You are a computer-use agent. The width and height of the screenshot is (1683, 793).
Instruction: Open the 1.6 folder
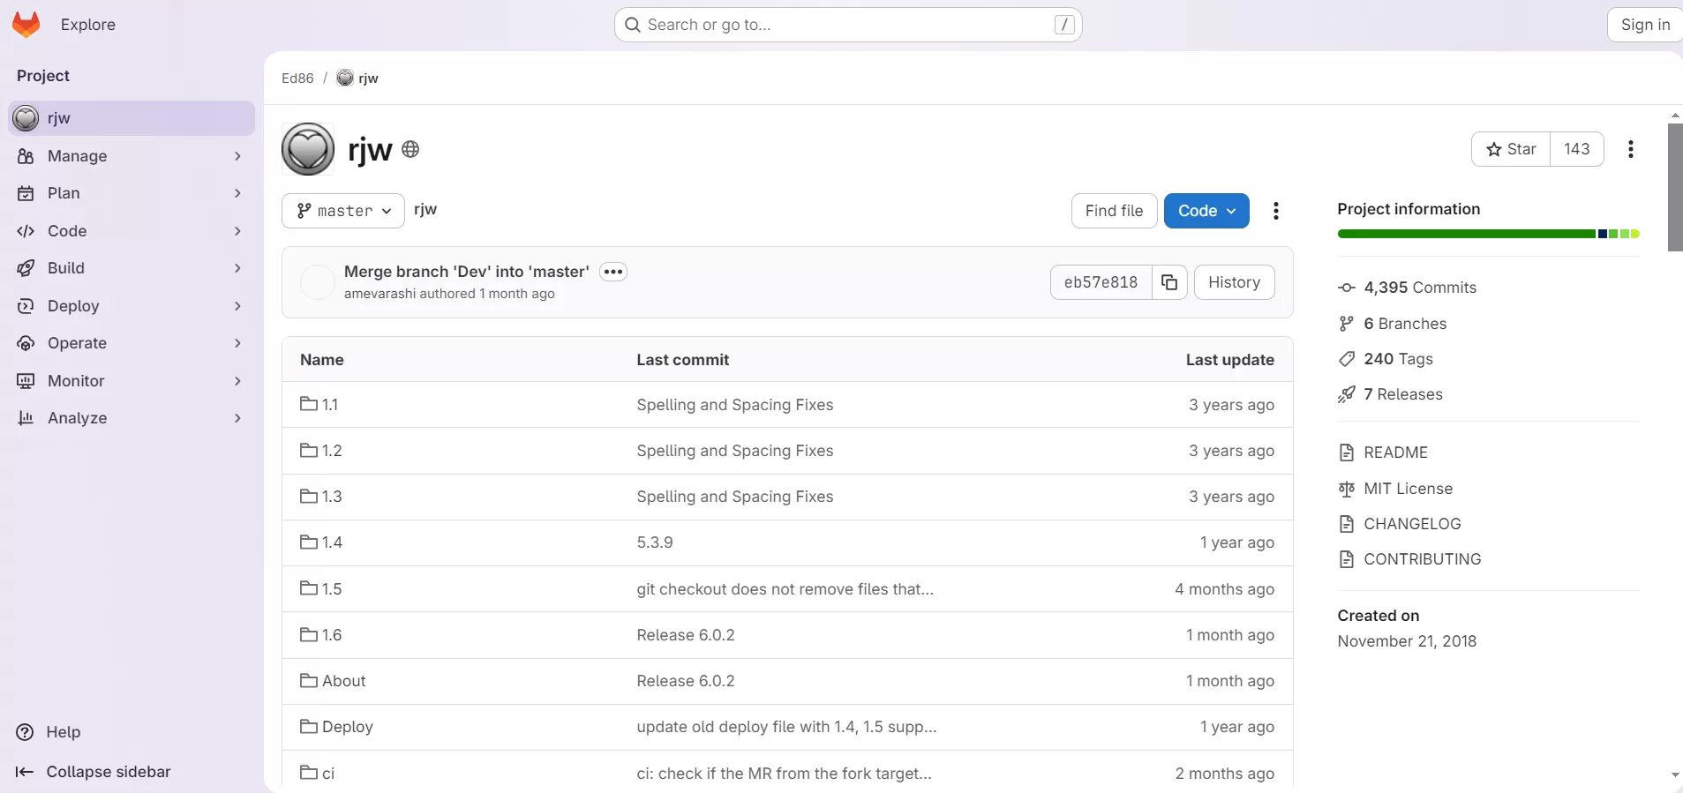coord(332,635)
